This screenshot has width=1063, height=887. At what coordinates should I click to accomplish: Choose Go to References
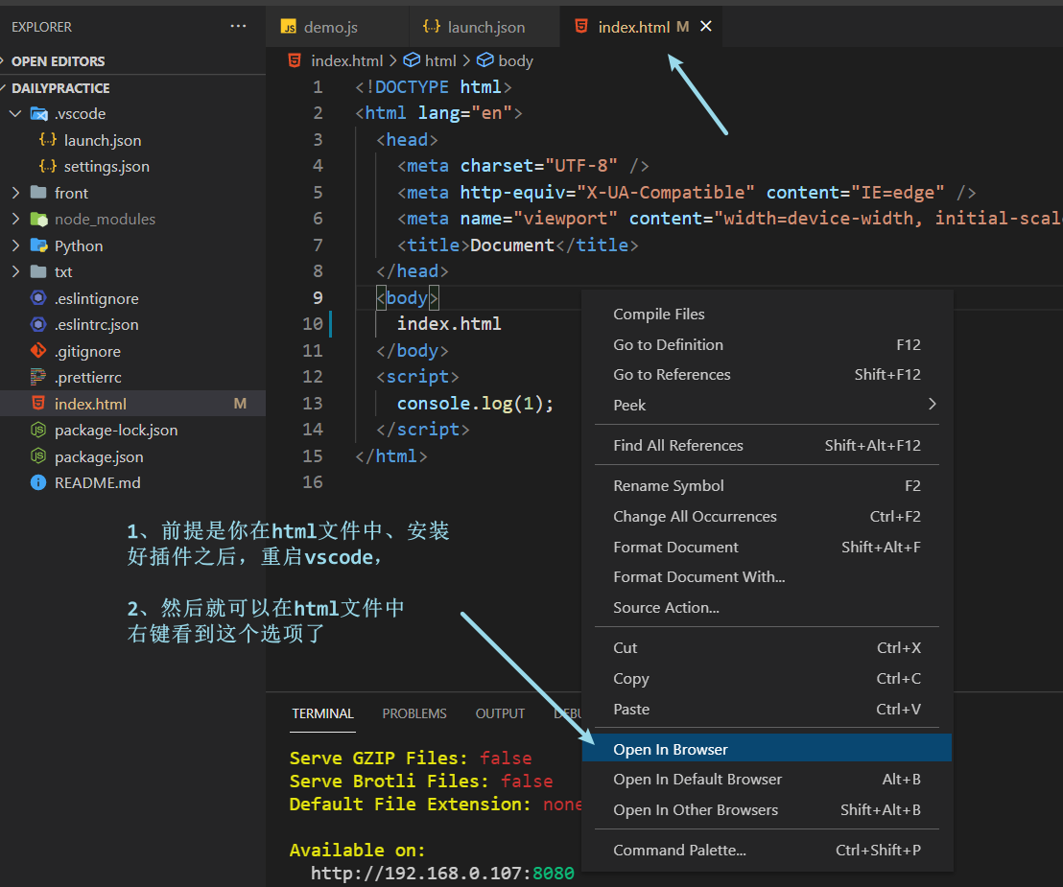[767, 374]
